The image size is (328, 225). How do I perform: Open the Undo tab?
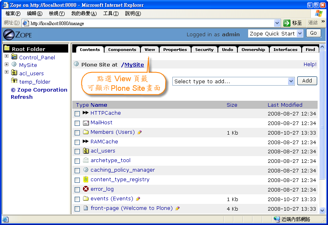click(x=227, y=49)
